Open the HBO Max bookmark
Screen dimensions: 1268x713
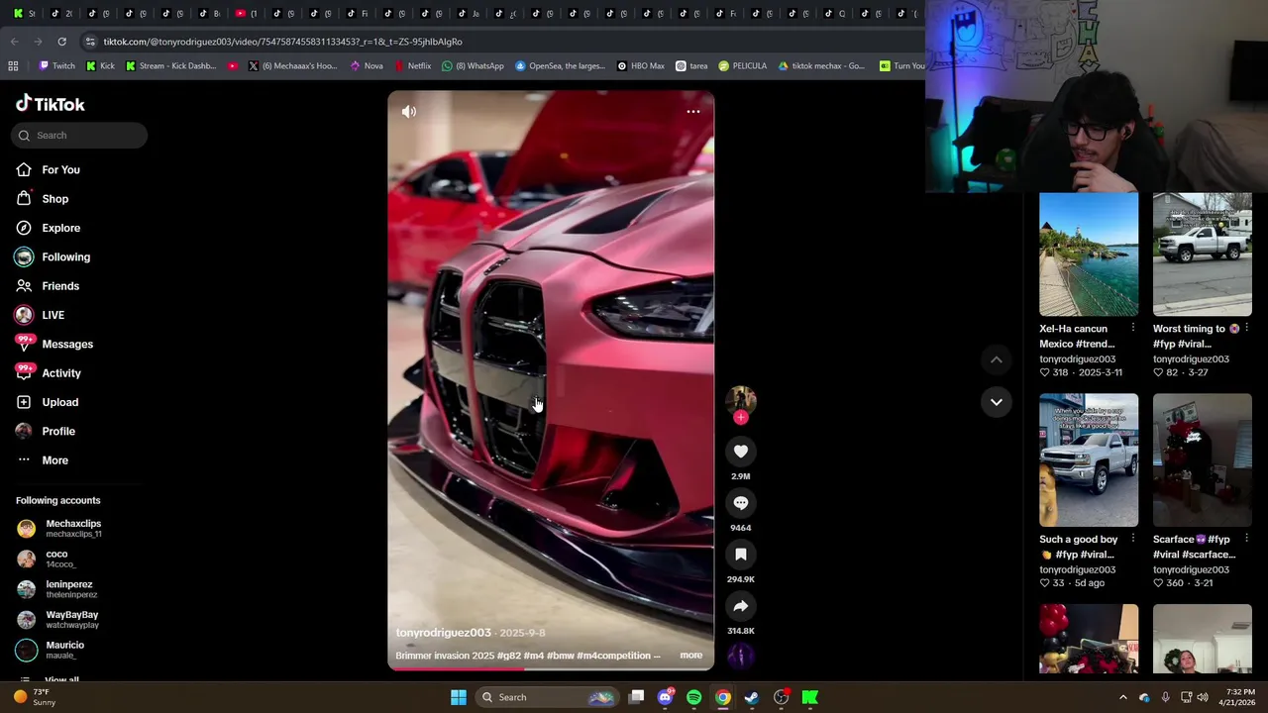point(640,66)
